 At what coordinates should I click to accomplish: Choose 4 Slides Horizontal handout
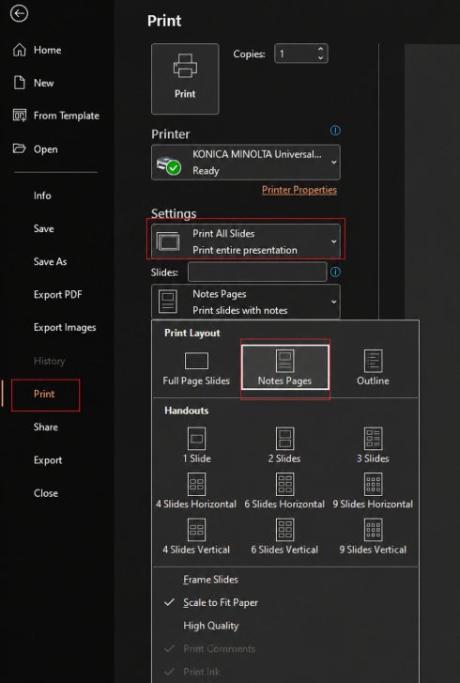[x=196, y=491]
